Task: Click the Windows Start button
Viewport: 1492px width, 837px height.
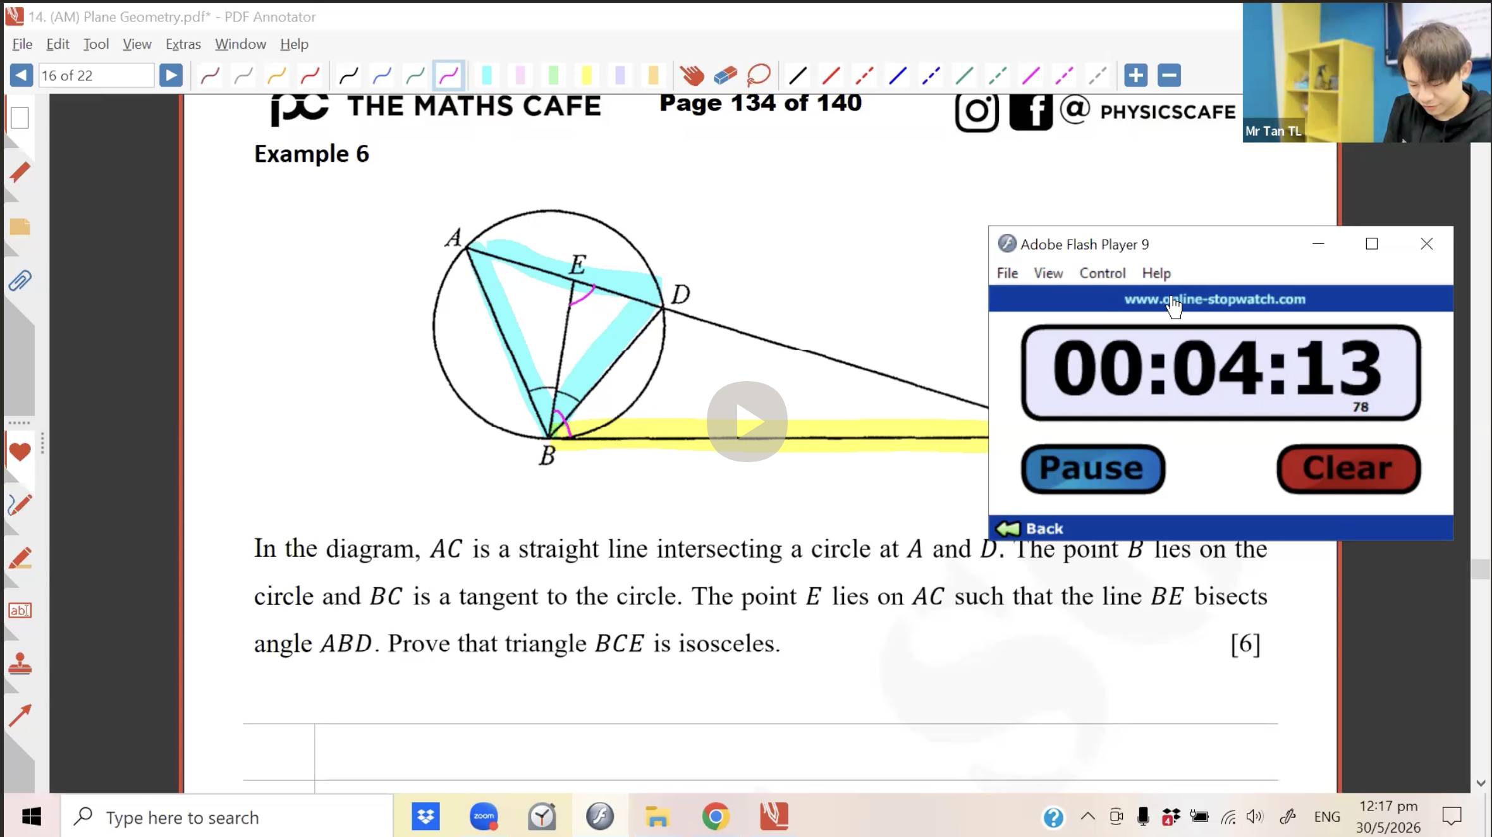Action: click(x=32, y=817)
